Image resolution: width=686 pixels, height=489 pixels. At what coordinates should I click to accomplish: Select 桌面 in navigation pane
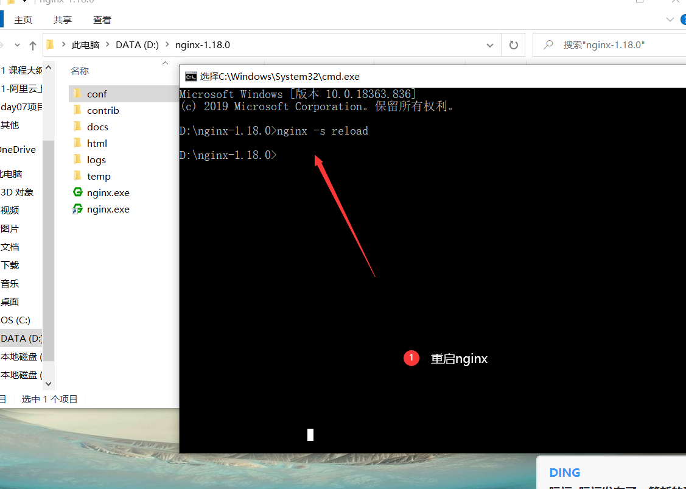[10, 301]
